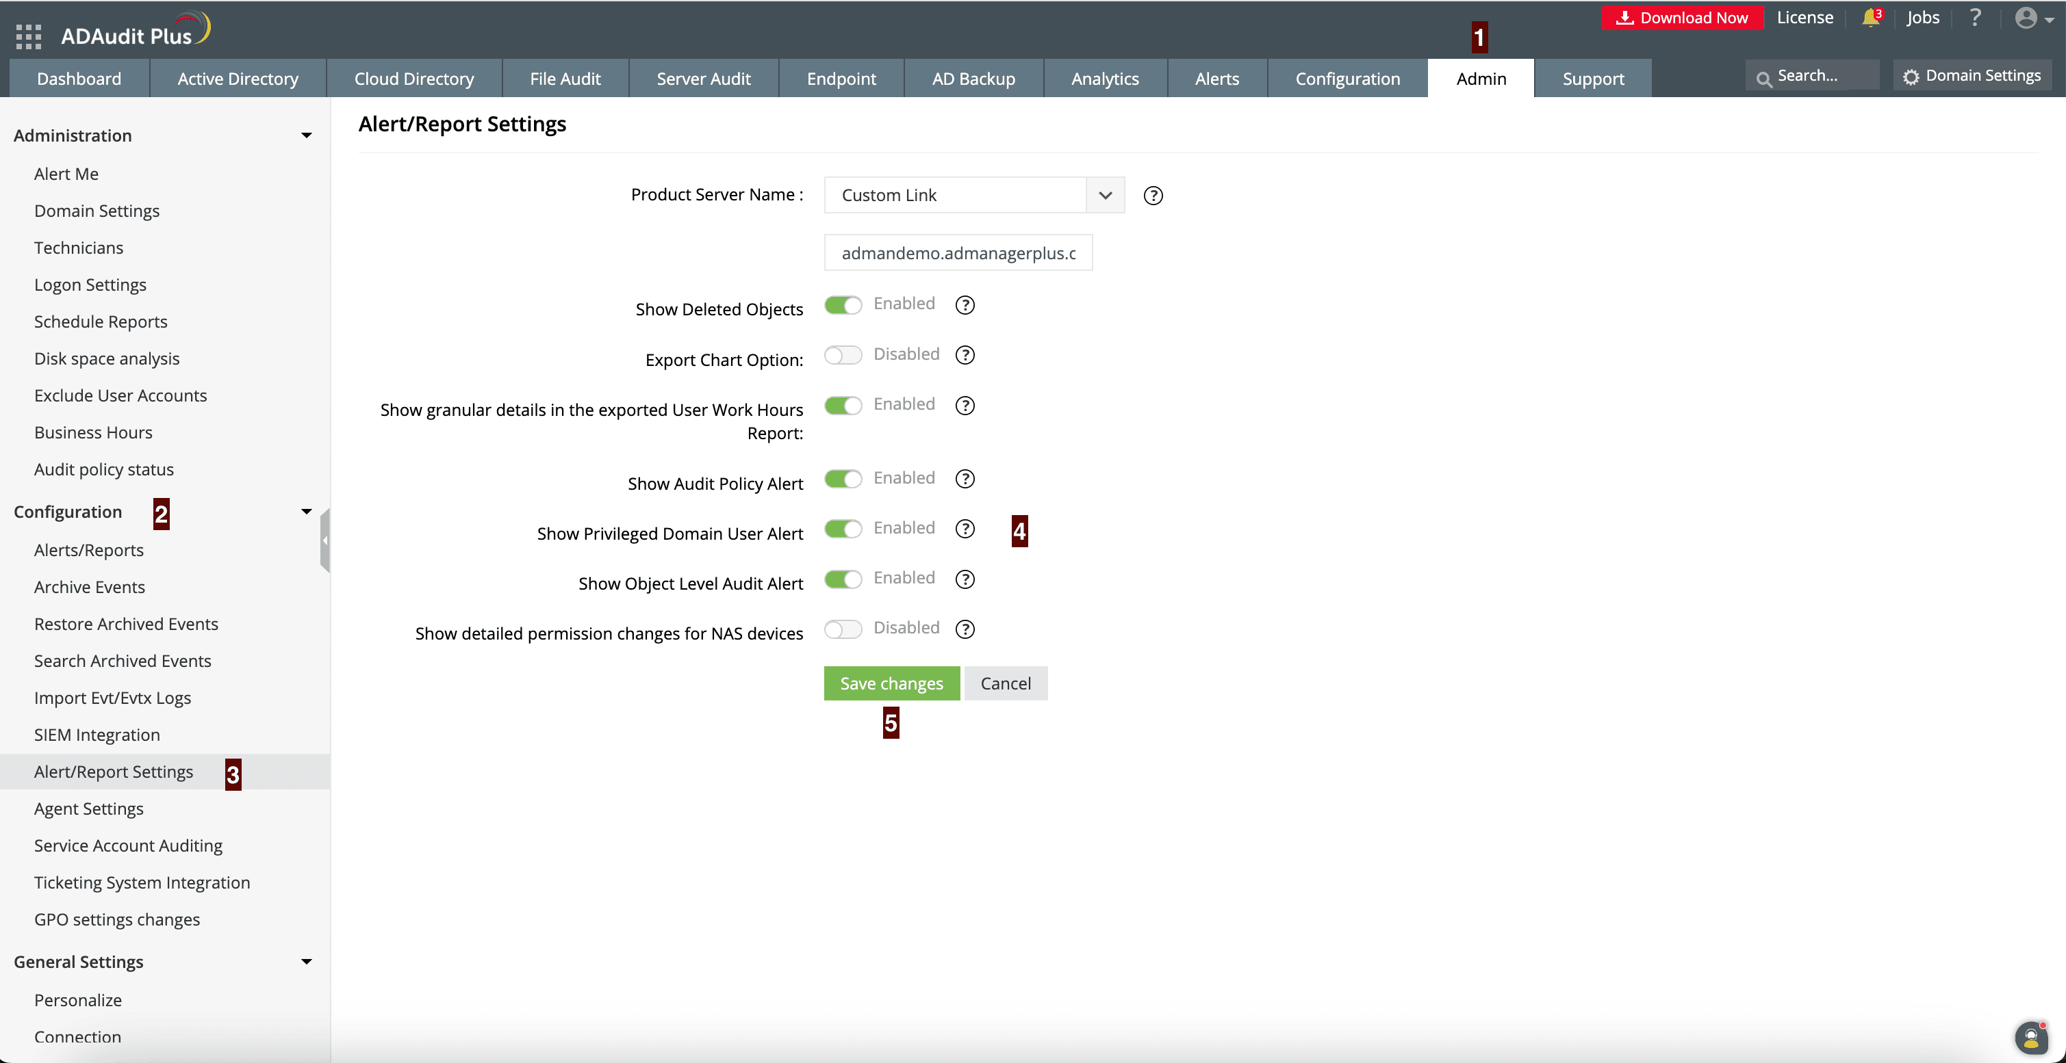2066x1063 pixels.
Task: Open the help question mark in header
Action: (x=1976, y=18)
